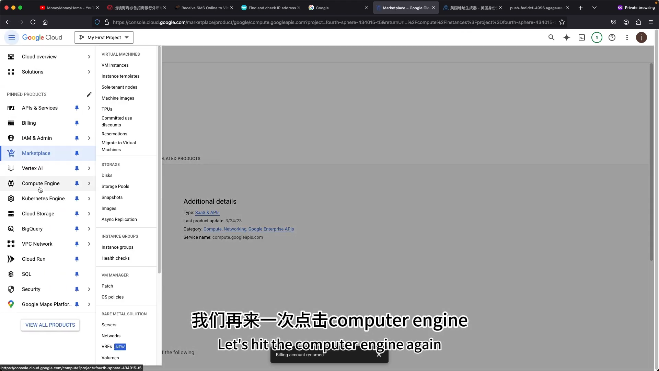Switch to MoneyMoneyHome YouTube tab
The width and height of the screenshot is (659, 371).
click(x=69, y=8)
